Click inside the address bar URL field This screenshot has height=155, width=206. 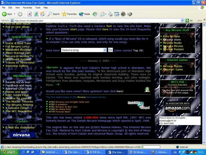[98, 20]
